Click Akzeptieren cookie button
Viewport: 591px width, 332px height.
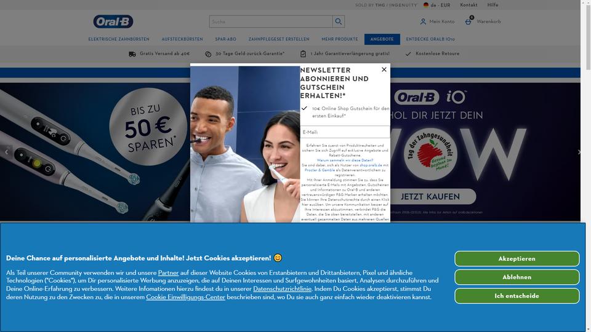click(x=517, y=259)
